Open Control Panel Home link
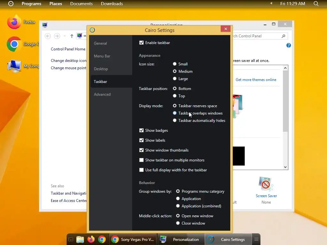This screenshot has width=327, height=245. 68,49
